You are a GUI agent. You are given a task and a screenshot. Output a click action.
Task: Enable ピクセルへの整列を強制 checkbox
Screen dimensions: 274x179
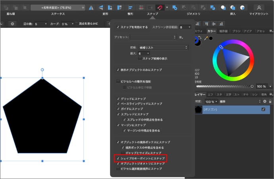tap(118, 81)
